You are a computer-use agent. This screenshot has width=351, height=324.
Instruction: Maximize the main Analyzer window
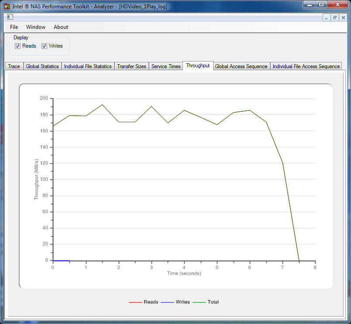click(321, 4)
